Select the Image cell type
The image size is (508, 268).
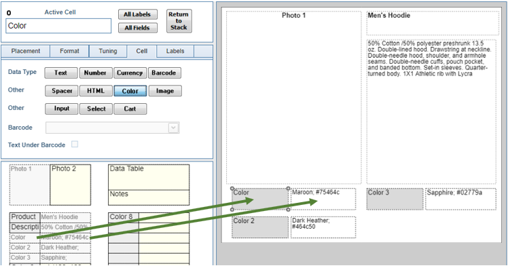pos(165,91)
